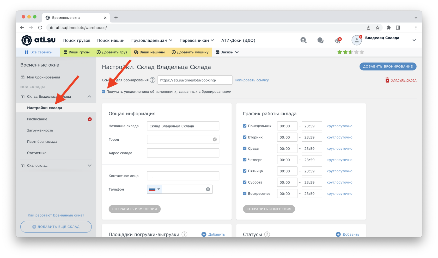
Task: Clear the Город field with the X icon
Action: coord(215,139)
